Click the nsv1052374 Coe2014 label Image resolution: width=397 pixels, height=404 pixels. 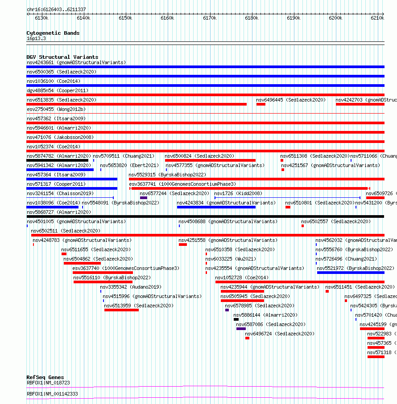coord(54,147)
